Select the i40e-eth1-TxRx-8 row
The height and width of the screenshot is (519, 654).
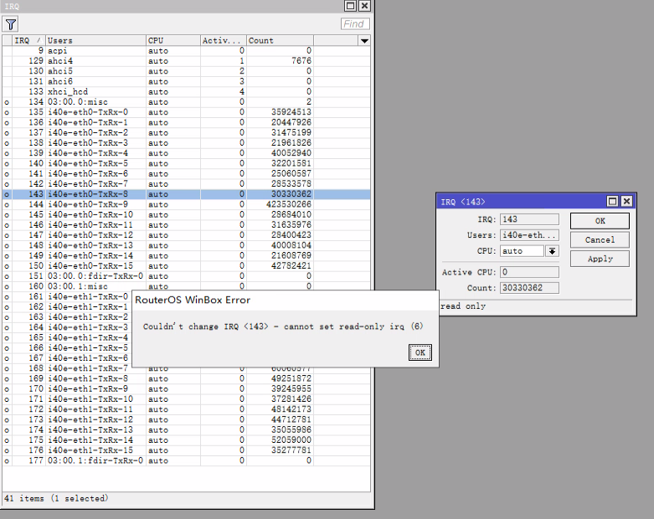coord(186,379)
